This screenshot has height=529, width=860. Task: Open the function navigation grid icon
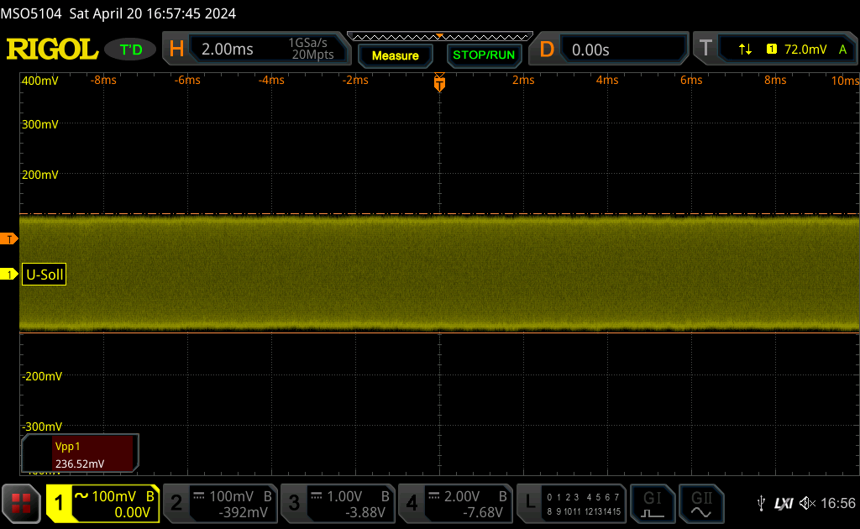(x=23, y=503)
